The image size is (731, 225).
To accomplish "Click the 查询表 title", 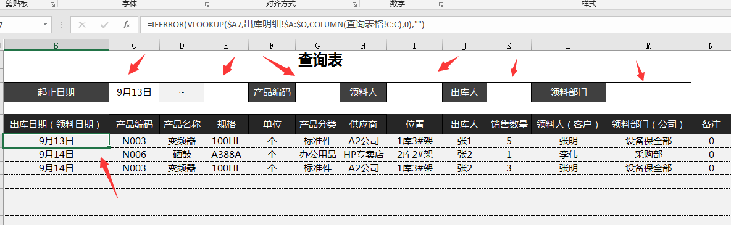I will (320, 60).
